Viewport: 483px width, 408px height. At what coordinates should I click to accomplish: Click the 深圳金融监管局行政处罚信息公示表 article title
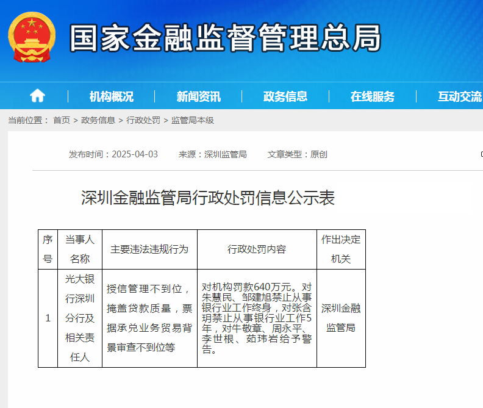[208, 198]
